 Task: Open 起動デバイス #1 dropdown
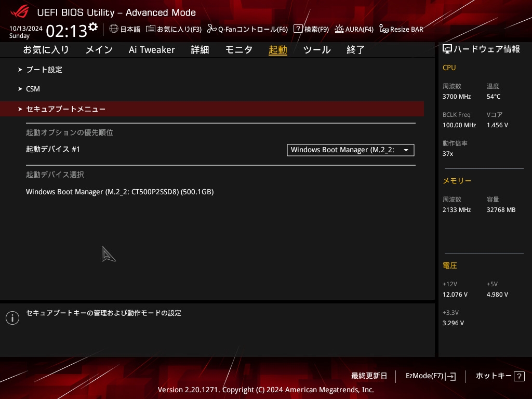point(351,150)
